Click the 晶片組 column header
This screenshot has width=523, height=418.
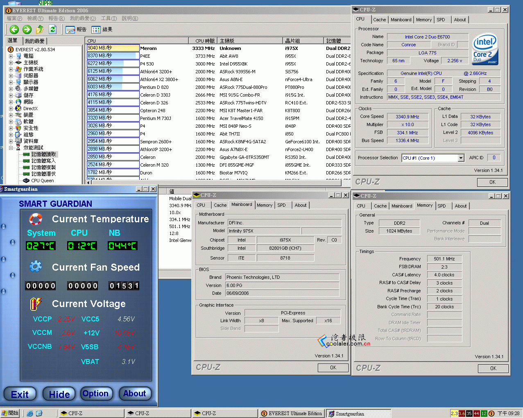click(303, 41)
